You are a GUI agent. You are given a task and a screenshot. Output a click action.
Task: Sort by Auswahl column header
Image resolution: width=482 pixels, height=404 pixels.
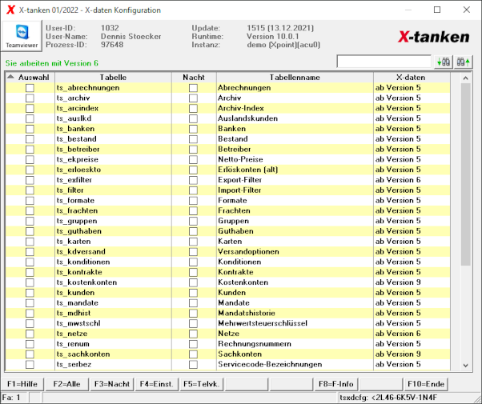(30, 77)
